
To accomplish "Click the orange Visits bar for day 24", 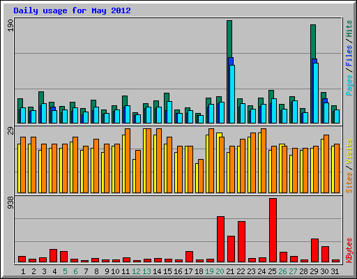I will pos(264,160).
